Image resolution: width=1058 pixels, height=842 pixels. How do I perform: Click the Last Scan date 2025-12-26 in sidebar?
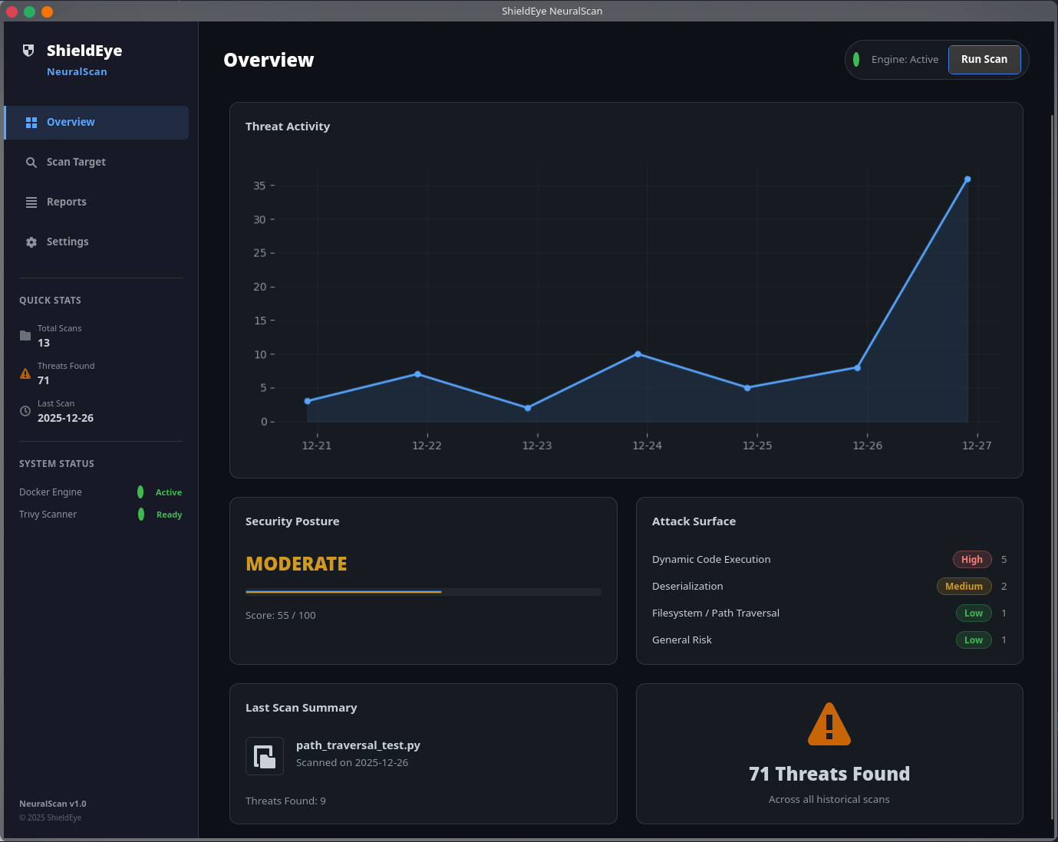[66, 419]
